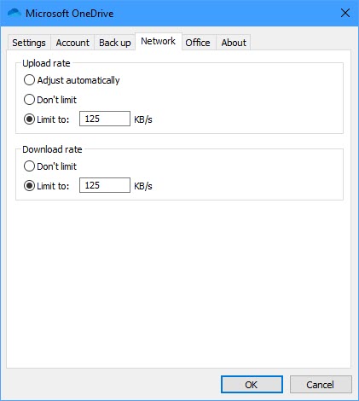Confirm changes with the OK button
359x401 pixels.
(252, 385)
